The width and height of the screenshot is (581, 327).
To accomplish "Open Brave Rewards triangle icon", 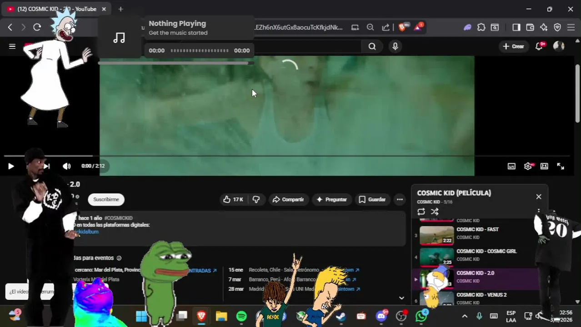I will click(418, 27).
